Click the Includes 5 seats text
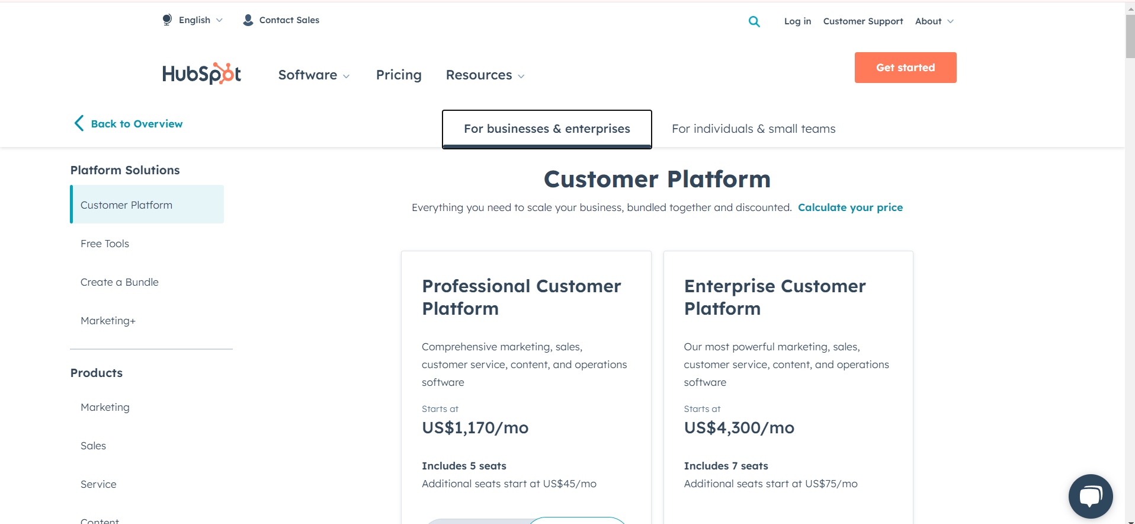 tap(464, 466)
